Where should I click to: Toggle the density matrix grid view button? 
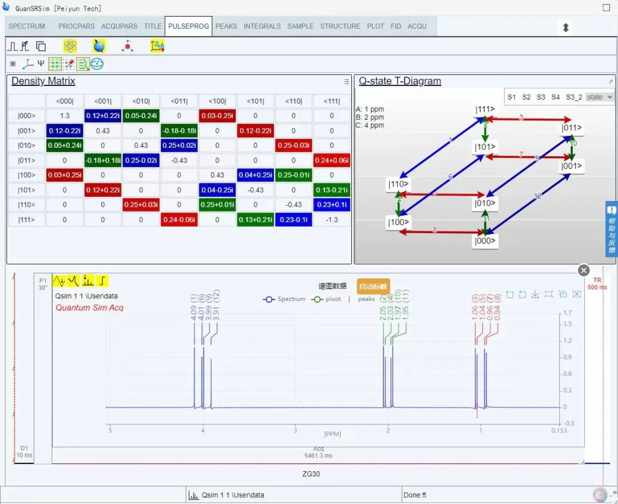click(55, 64)
